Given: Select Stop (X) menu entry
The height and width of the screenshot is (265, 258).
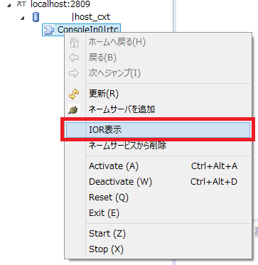Looking at the screenshot, I should 158,249.
